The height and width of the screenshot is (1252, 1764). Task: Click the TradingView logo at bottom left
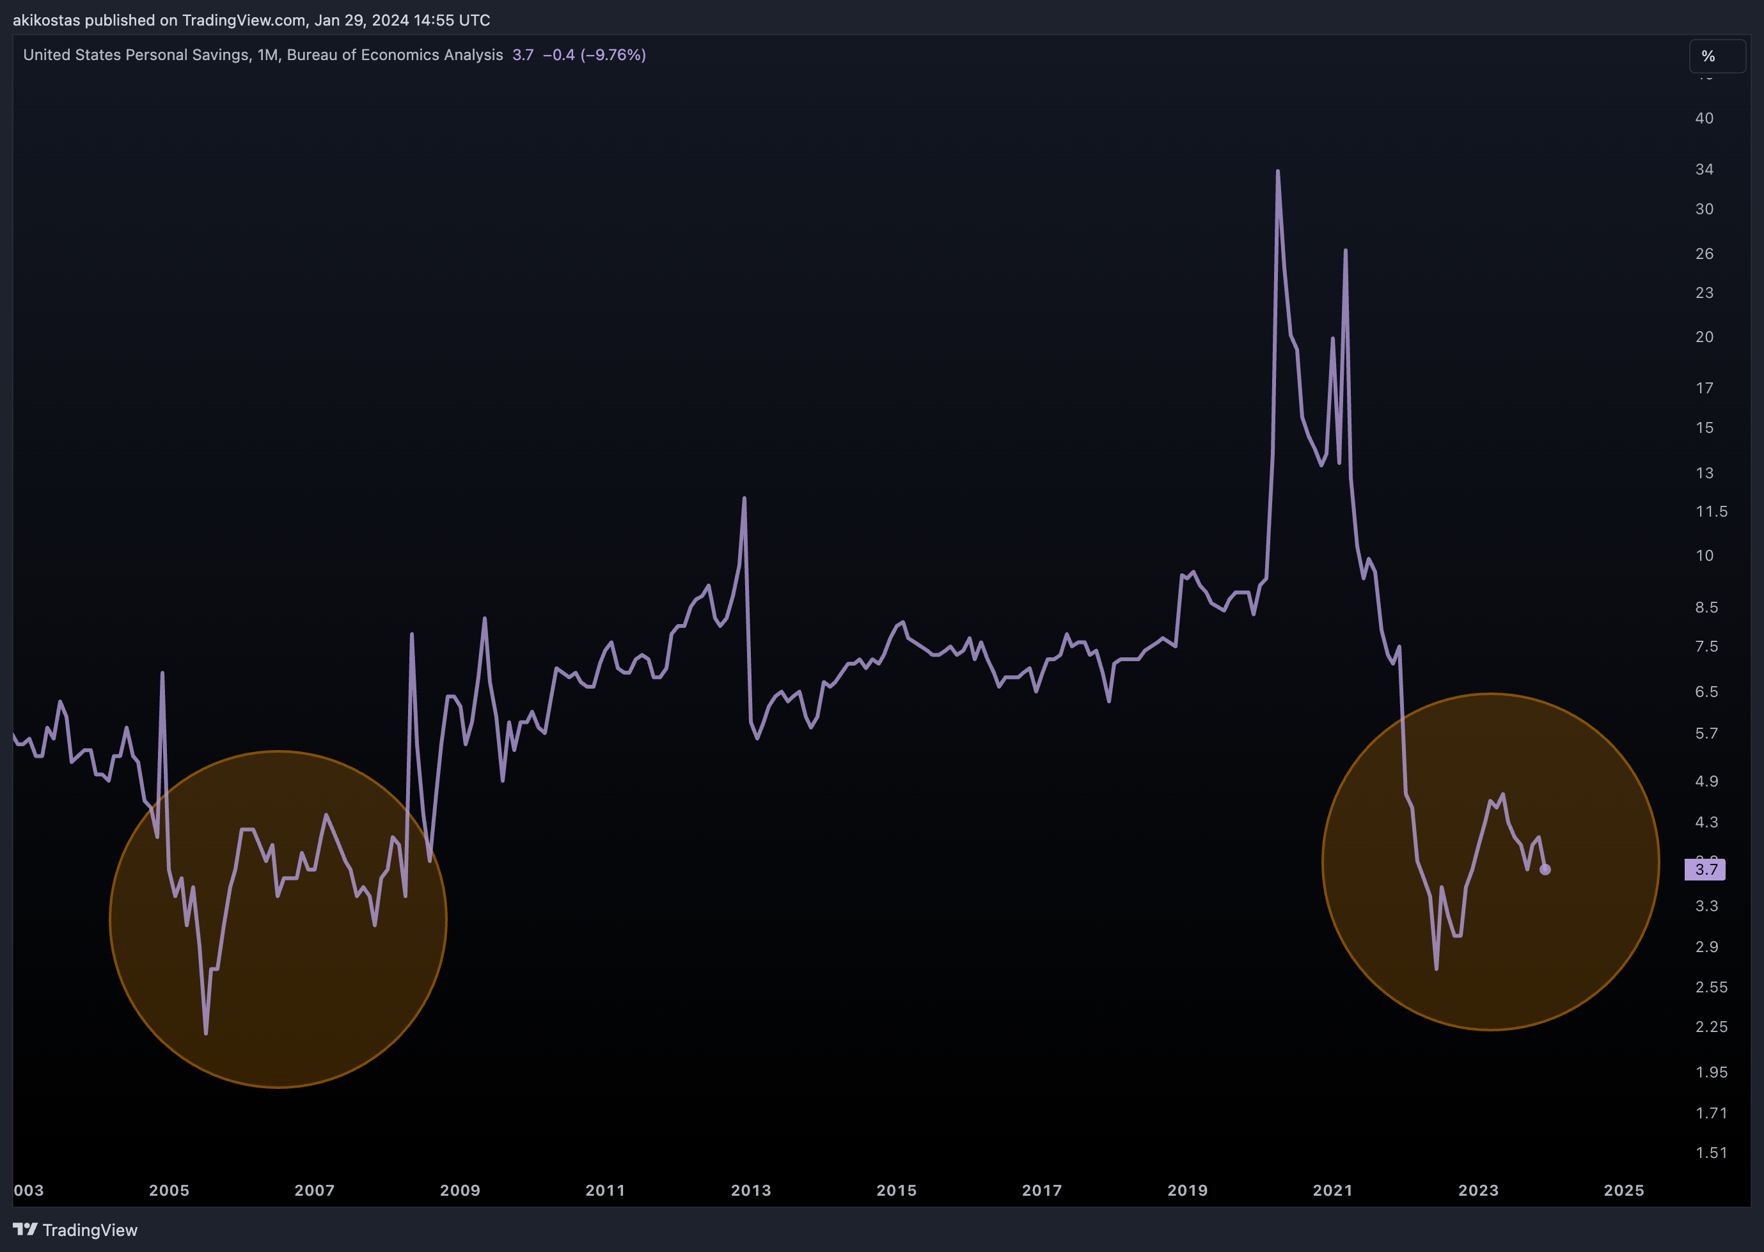[75, 1230]
